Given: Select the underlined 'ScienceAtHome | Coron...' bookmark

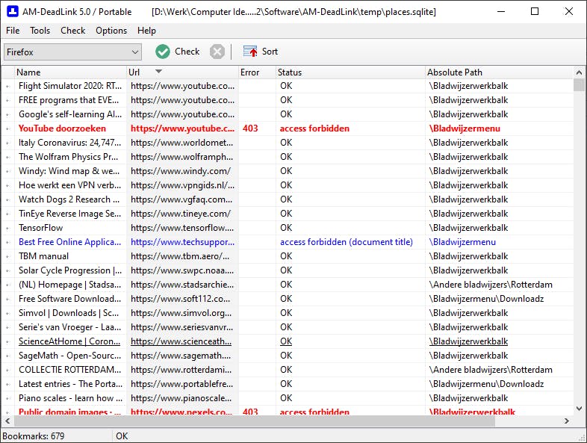Looking at the screenshot, I should (69, 341).
